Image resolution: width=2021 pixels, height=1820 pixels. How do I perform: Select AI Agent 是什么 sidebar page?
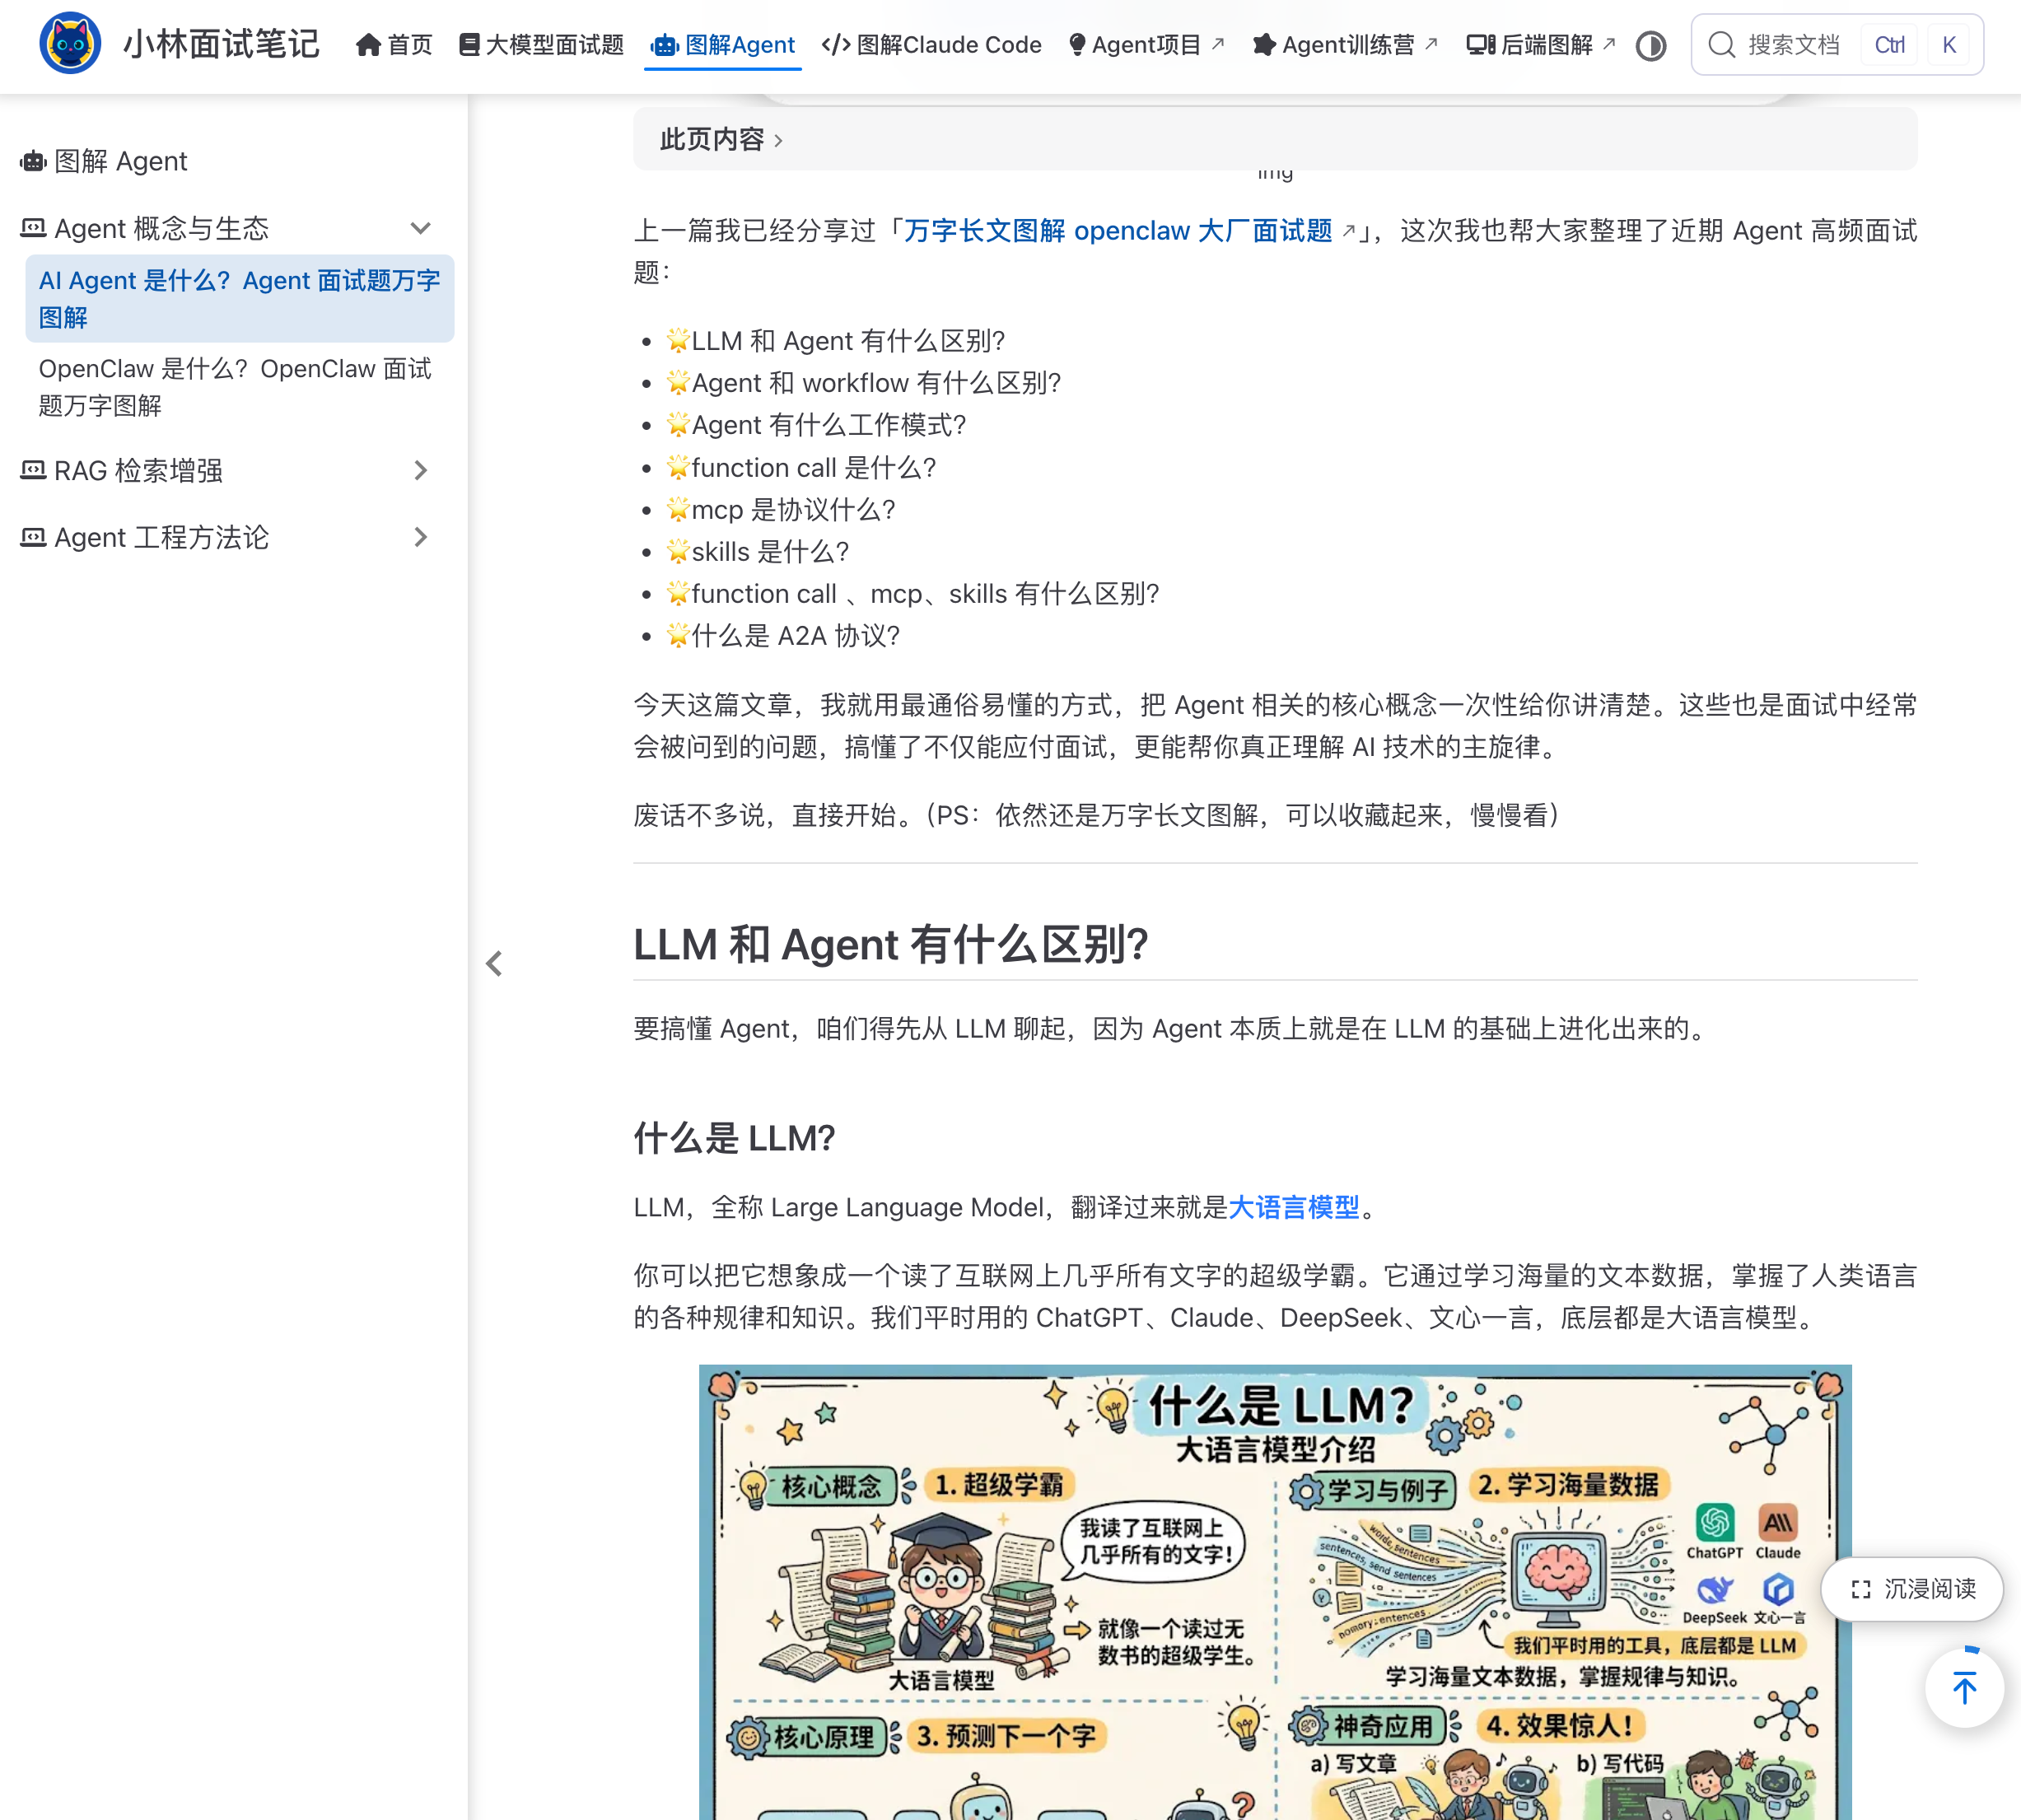coord(240,299)
